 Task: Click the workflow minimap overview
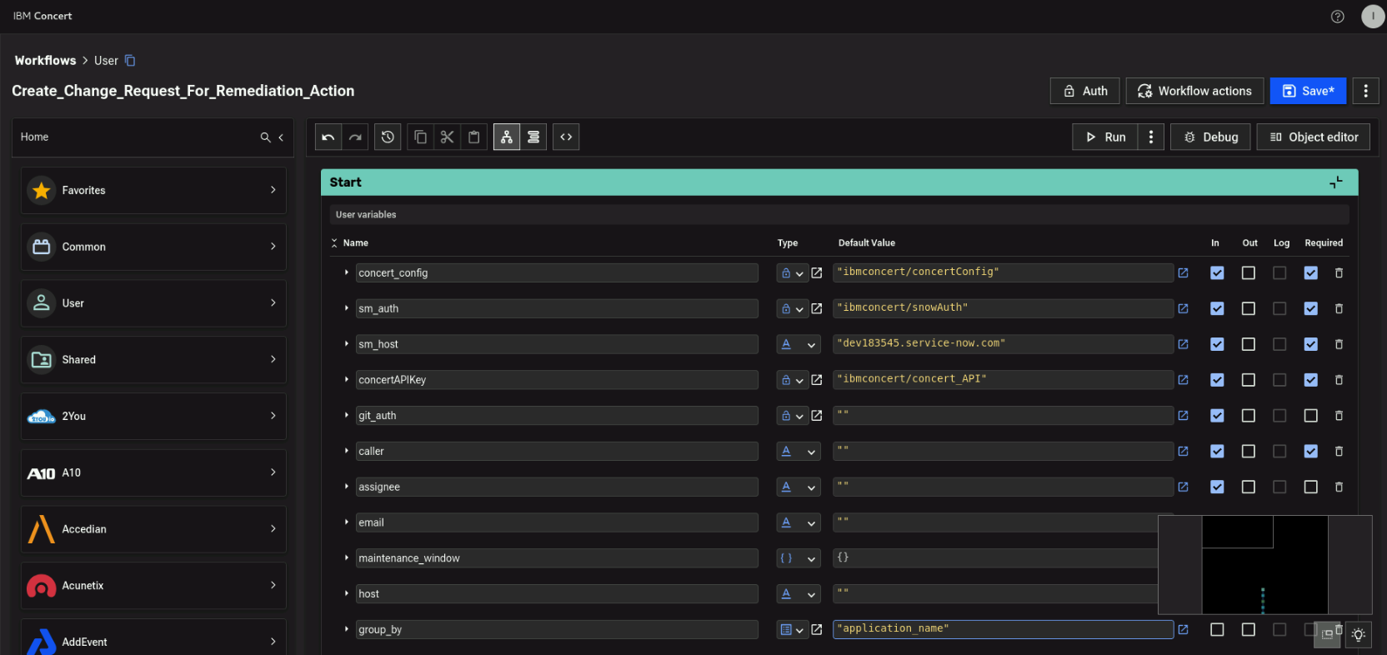pos(1264,565)
